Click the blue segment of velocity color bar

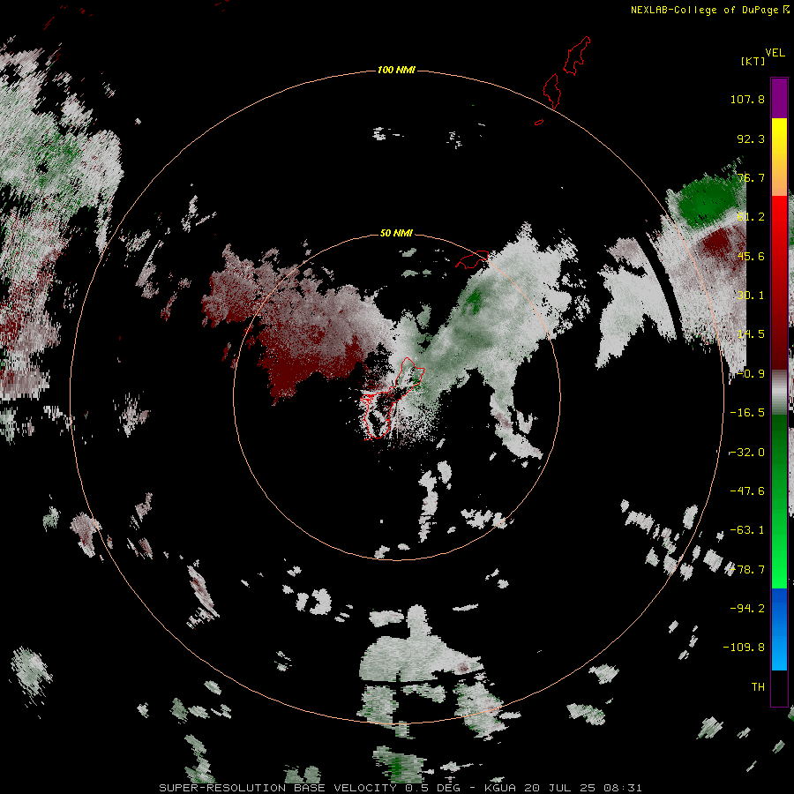[779, 629]
